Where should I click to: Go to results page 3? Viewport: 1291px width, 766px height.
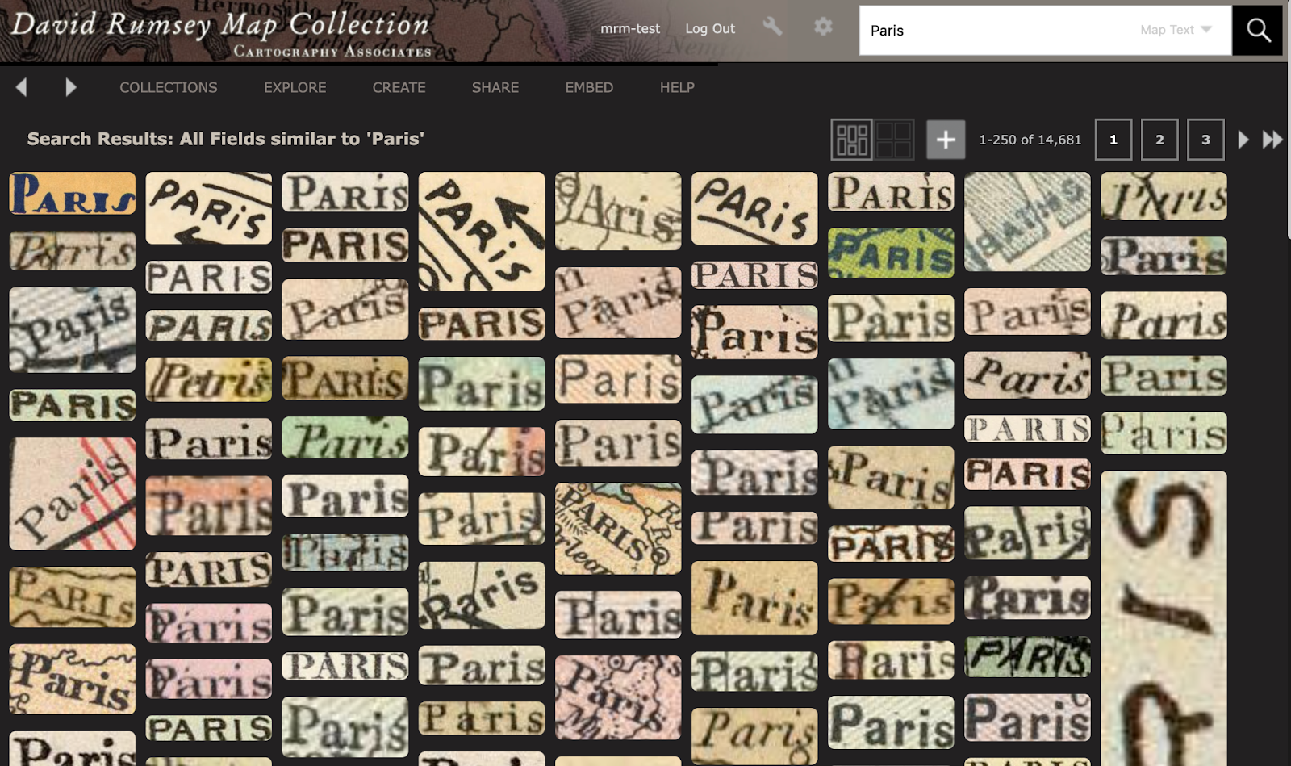coord(1205,140)
